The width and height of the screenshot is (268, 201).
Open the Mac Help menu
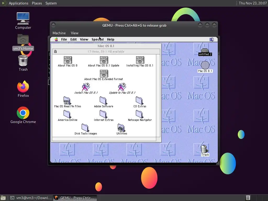(111, 40)
